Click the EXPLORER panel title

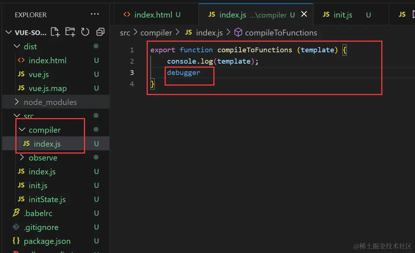tap(31, 15)
